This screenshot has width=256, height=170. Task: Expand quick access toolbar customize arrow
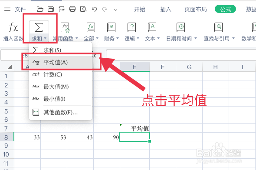(115, 9)
